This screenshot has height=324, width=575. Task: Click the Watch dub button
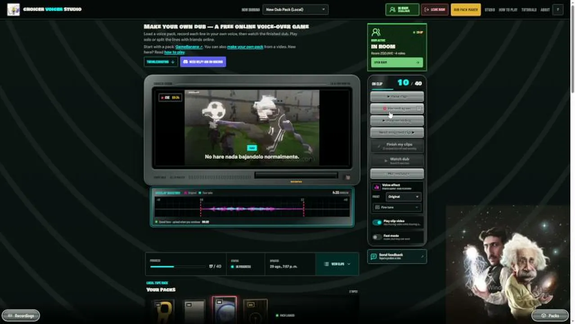coord(397,160)
